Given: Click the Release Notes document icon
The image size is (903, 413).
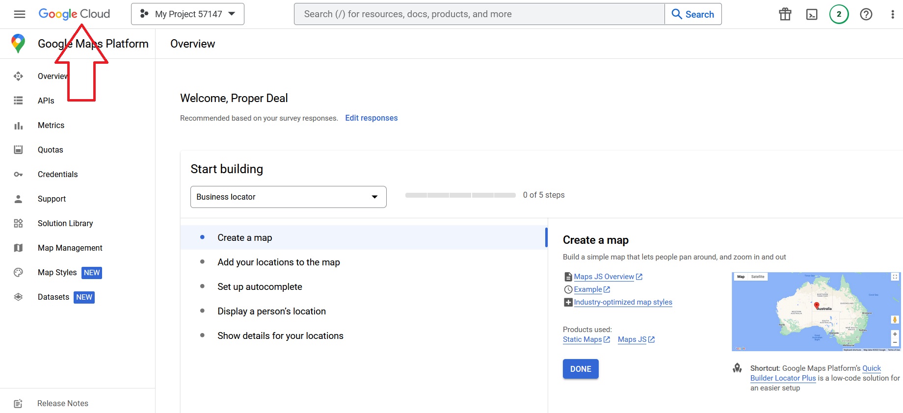Looking at the screenshot, I should point(18,404).
